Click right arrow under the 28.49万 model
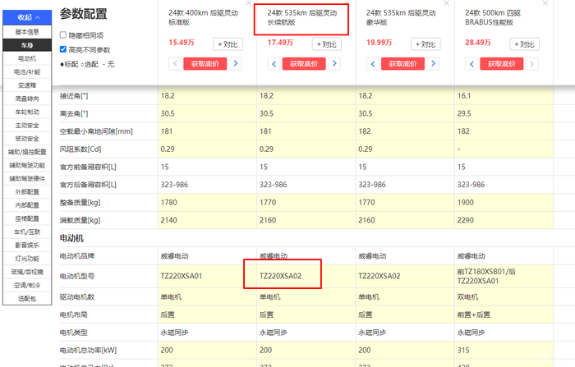 534,63
